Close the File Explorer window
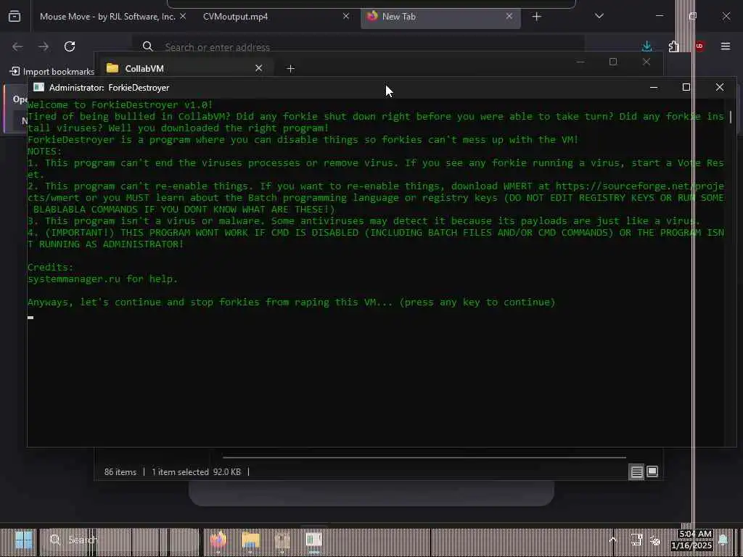 (x=646, y=62)
